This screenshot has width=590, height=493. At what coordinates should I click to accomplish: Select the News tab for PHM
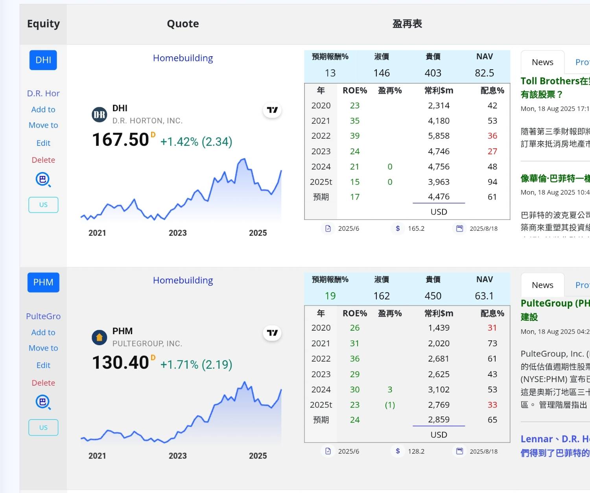tap(542, 285)
